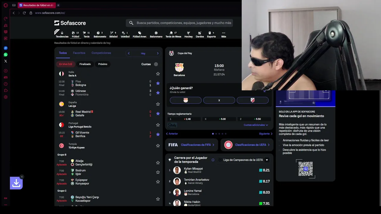Favorite the Türkiye Kupası league star
Screen dimensions: 381x214
click(158, 146)
